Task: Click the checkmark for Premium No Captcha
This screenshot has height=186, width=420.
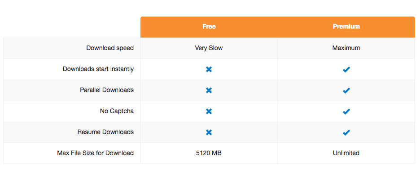Action: point(346,111)
